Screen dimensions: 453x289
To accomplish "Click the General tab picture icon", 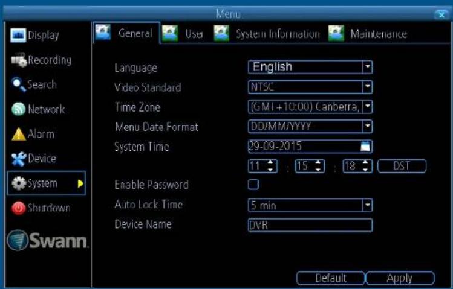I will (103, 32).
